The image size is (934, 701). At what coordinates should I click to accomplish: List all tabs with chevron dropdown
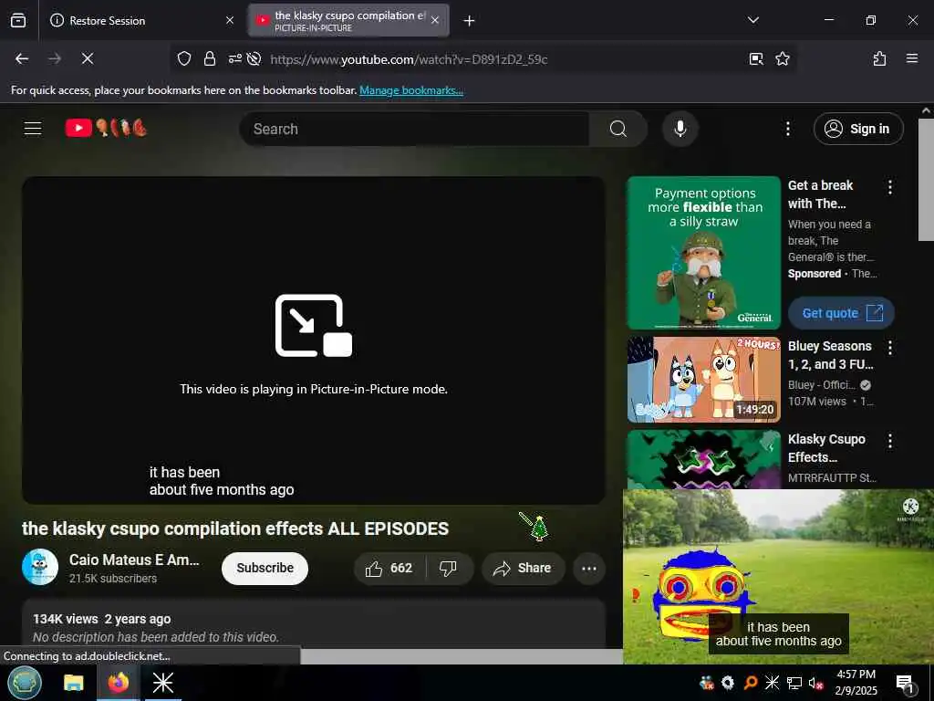point(752,20)
